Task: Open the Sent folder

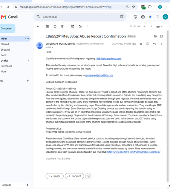Action: pos(3,55)
